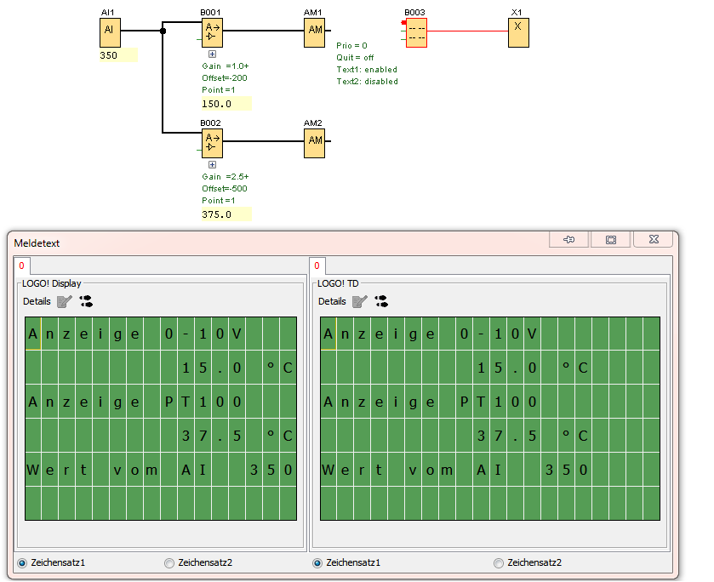Click the AM1 analog flag block
This screenshot has height=582, width=714.
pyautogui.click(x=315, y=31)
